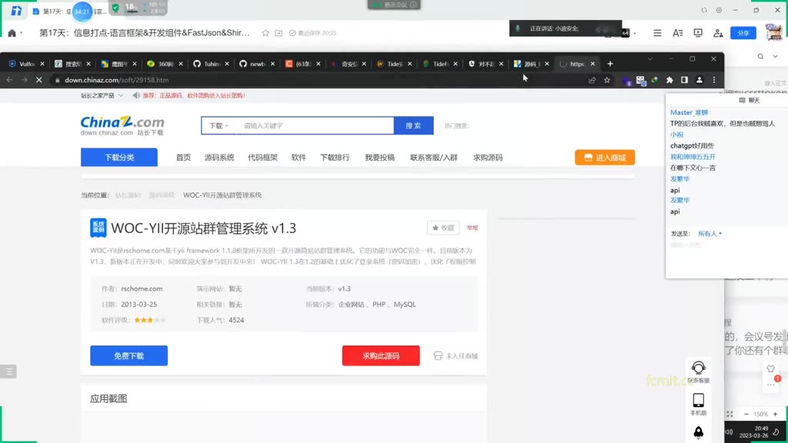Viewport: 788px width, 443px height.
Task: Toggle the browser side panel
Action: 684,80
